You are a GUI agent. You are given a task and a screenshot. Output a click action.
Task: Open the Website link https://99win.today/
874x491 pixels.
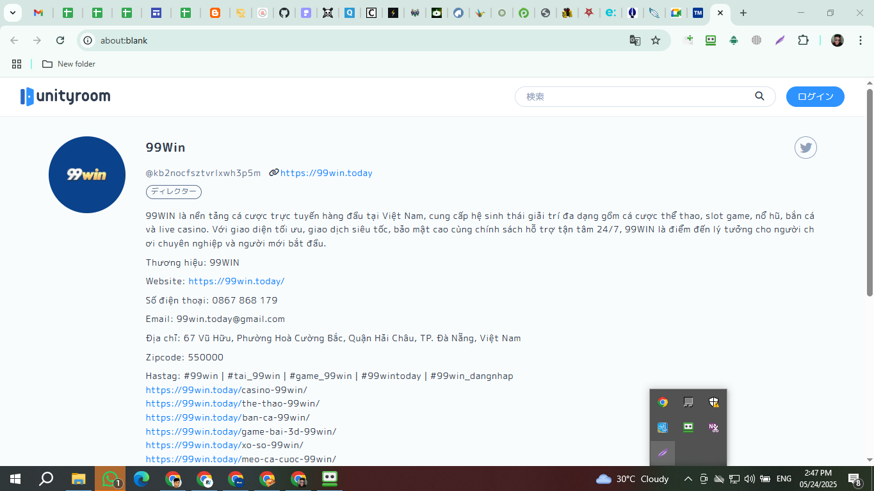click(236, 281)
